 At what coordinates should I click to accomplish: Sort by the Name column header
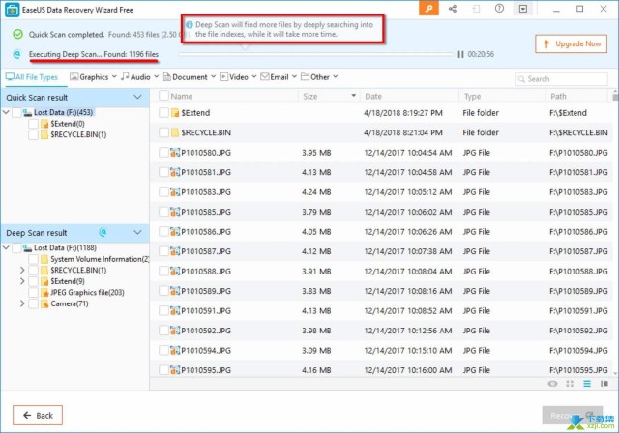181,96
